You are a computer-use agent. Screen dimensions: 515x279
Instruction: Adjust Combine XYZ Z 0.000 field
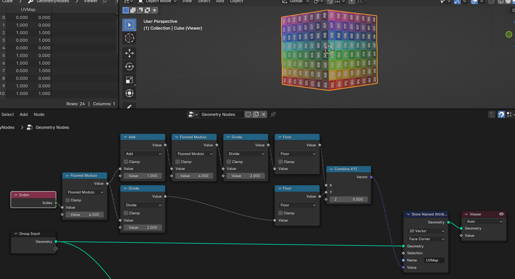click(x=349, y=200)
